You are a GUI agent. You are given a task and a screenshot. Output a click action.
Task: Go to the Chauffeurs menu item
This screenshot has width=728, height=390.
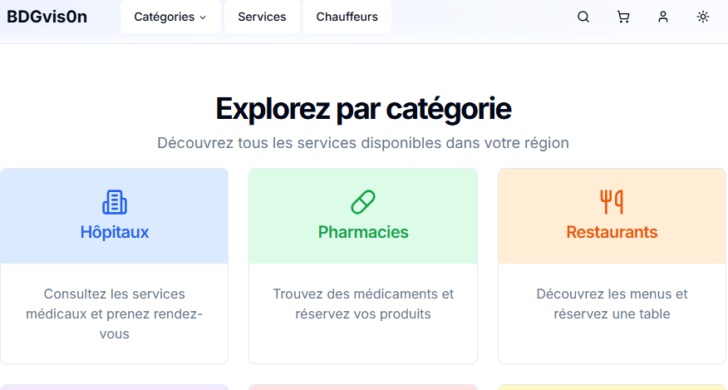point(347,17)
